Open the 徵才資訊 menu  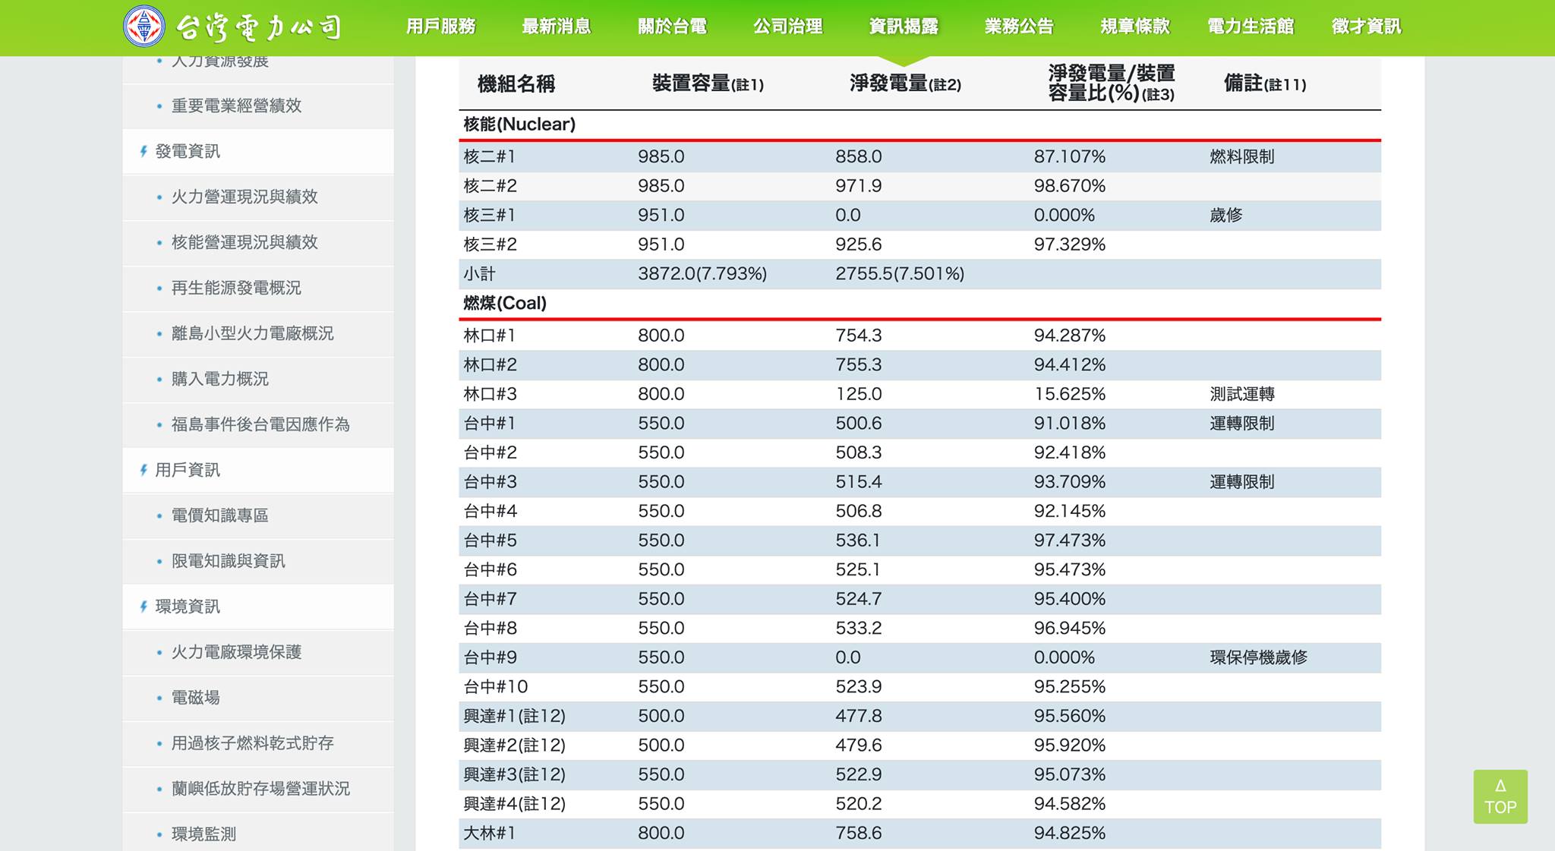(1366, 27)
